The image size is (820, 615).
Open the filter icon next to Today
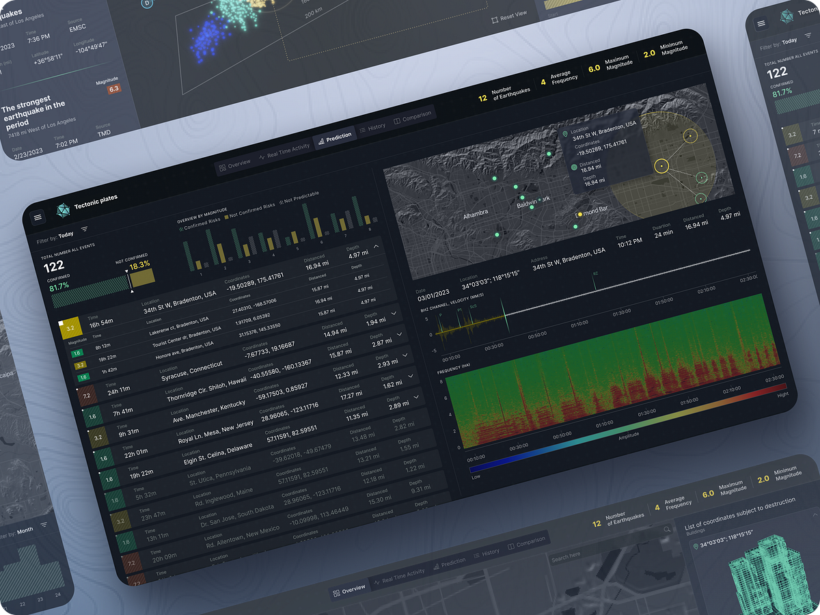pyautogui.click(x=85, y=229)
